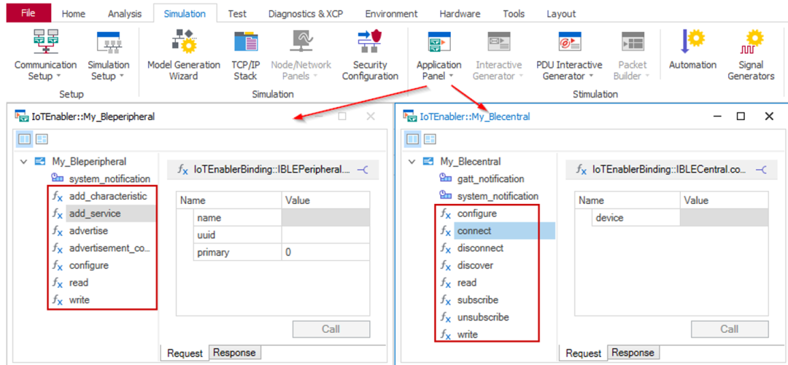Open the Environment ribbon tab

pyautogui.click(x=391, y=14)
